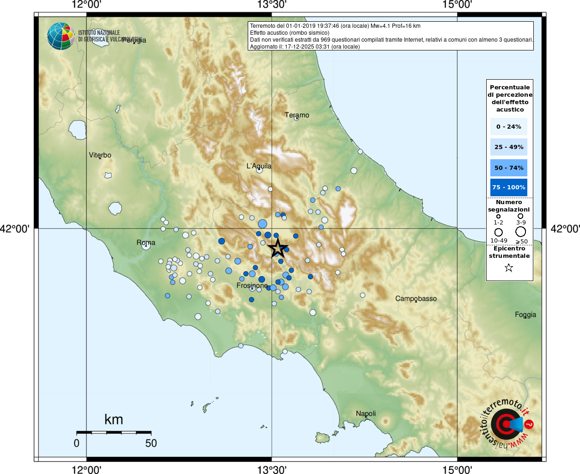The height and width of the screenshot is (474, 580).
Task: Select the 0 - 24% color swatch
Action: pyautogui.click(x=508, y=127)
